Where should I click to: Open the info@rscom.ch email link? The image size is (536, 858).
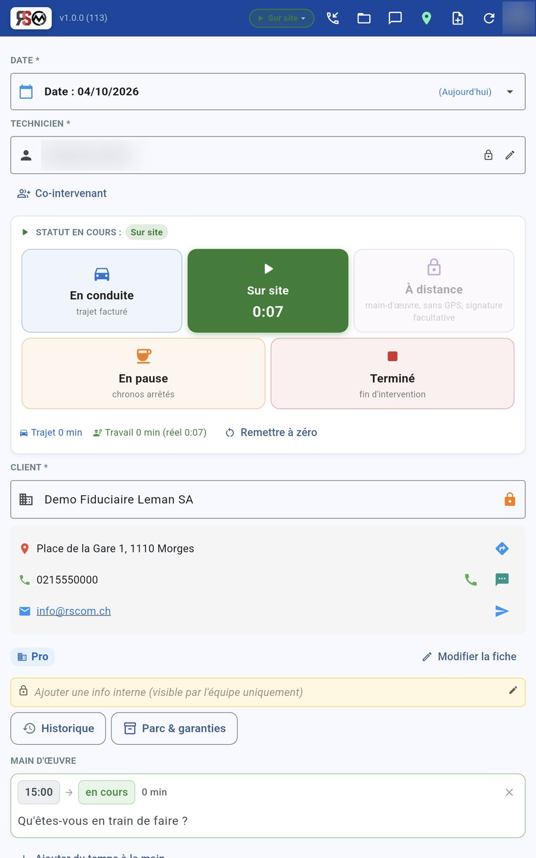click(x=74, y=611)
